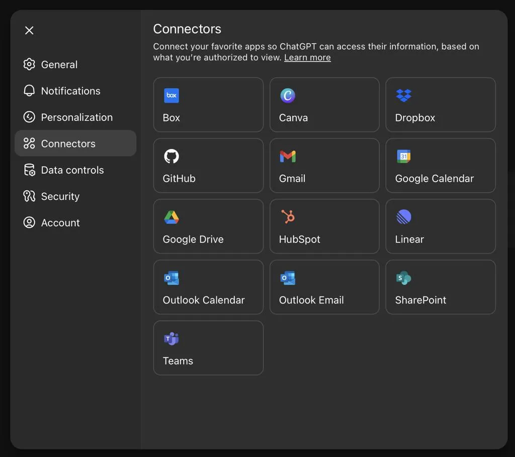
Task: Open the GitHub octocat icon
Action: tap(171, 157)
